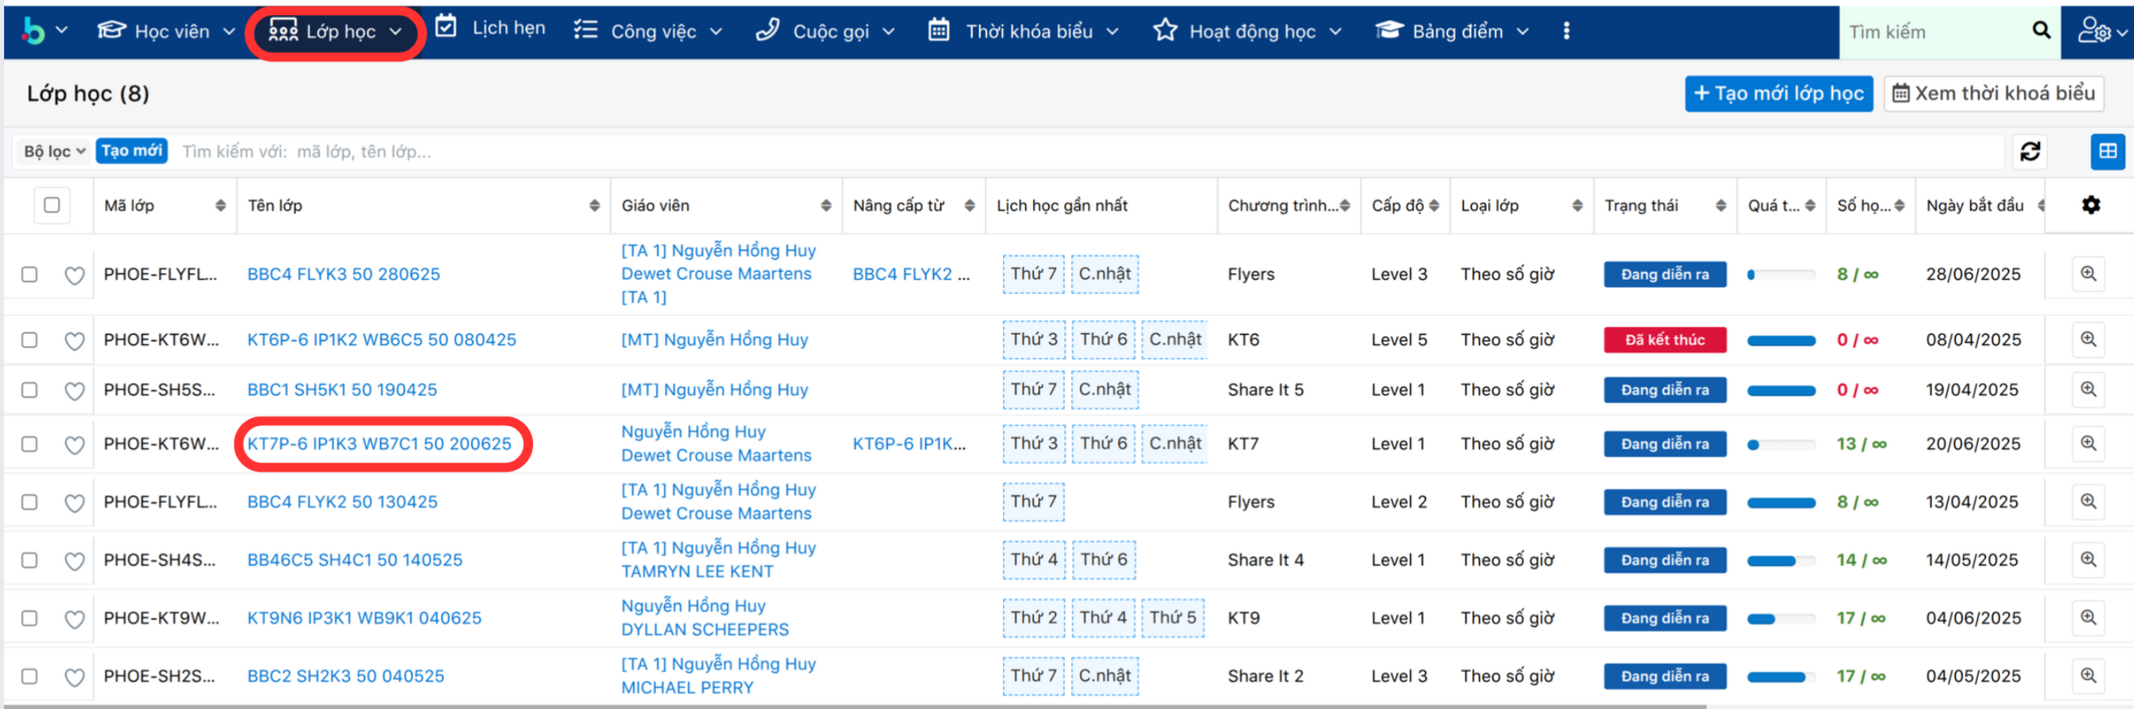The image size is (2134, 709).
Task: Click the magnifier icon for BBC4 FLYK3 row
Action: point(2088,274)
